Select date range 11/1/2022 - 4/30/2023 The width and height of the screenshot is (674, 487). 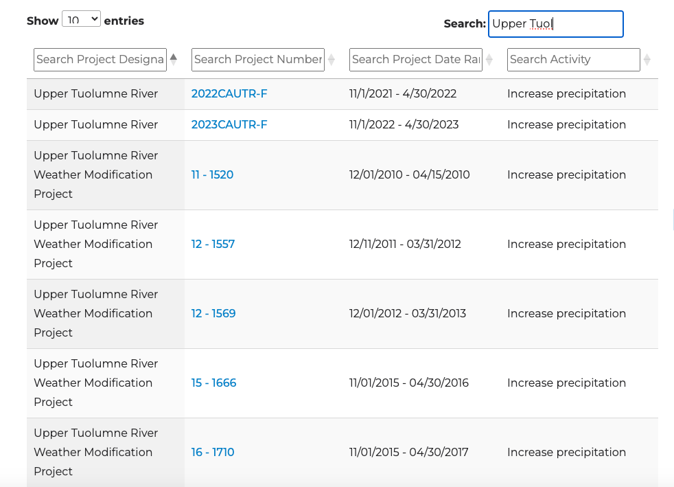click(x=404, y=125)
